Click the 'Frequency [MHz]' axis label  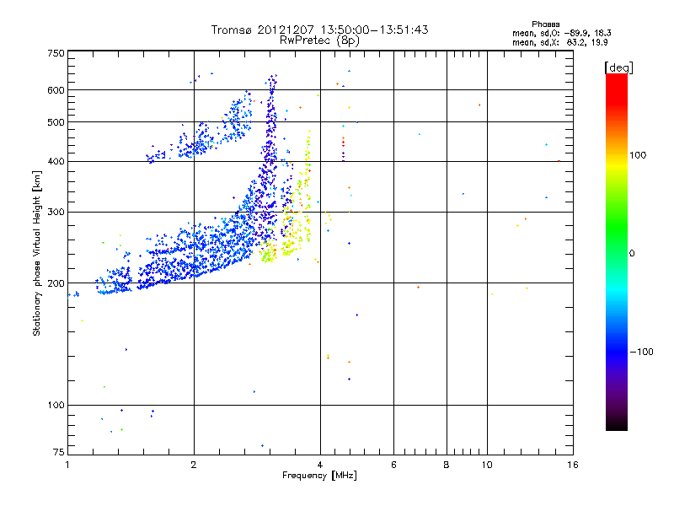pos(319,476)
